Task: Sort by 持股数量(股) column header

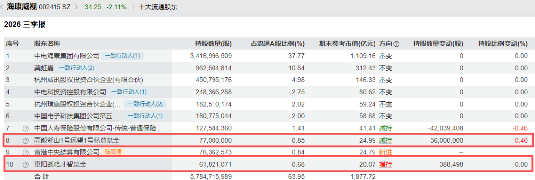Action: [213, 44]
